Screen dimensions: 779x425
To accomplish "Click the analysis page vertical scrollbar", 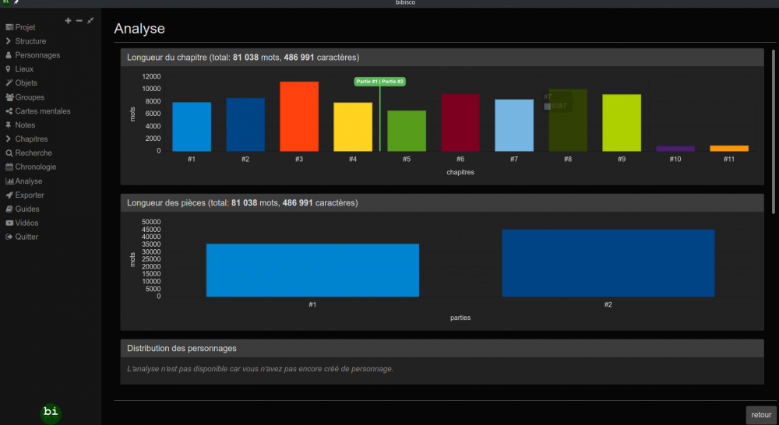I will point(773,132).
